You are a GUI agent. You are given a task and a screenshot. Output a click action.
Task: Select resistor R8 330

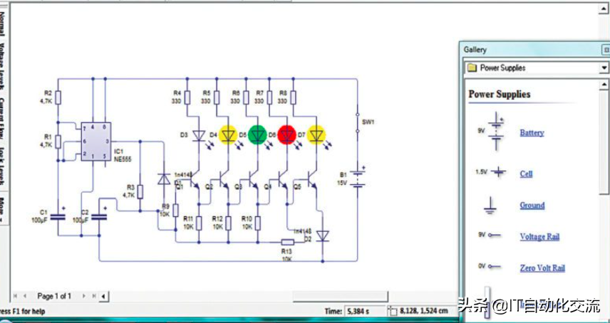coord(293,98)
